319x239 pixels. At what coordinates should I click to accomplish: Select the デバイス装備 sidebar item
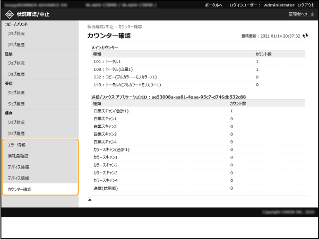(x=18, y=167)
